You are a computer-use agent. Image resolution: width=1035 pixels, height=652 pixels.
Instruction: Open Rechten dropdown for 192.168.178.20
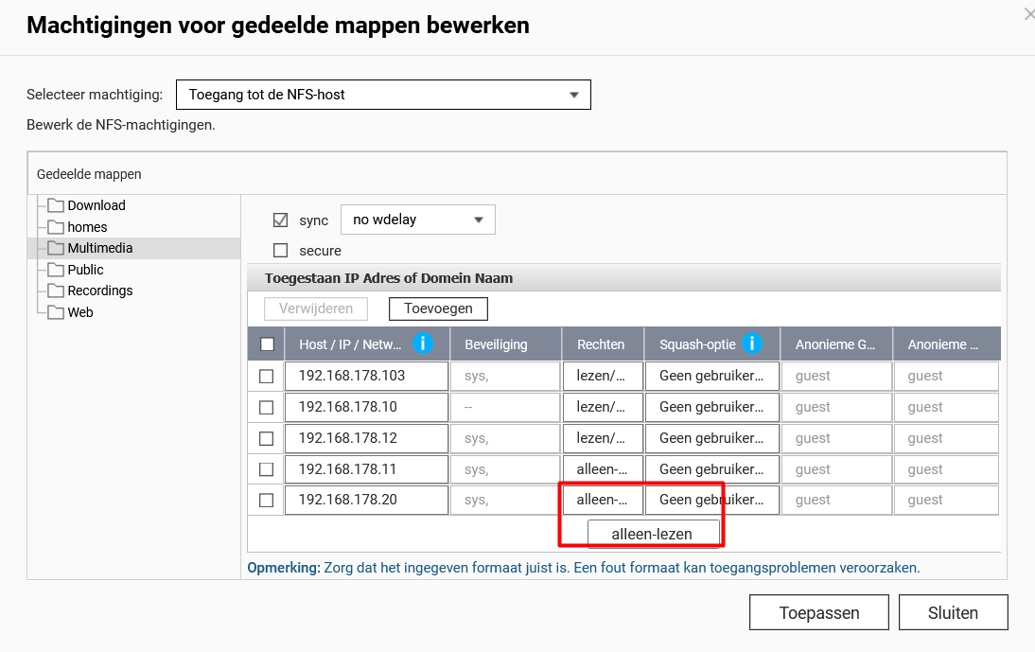point(603,500)
